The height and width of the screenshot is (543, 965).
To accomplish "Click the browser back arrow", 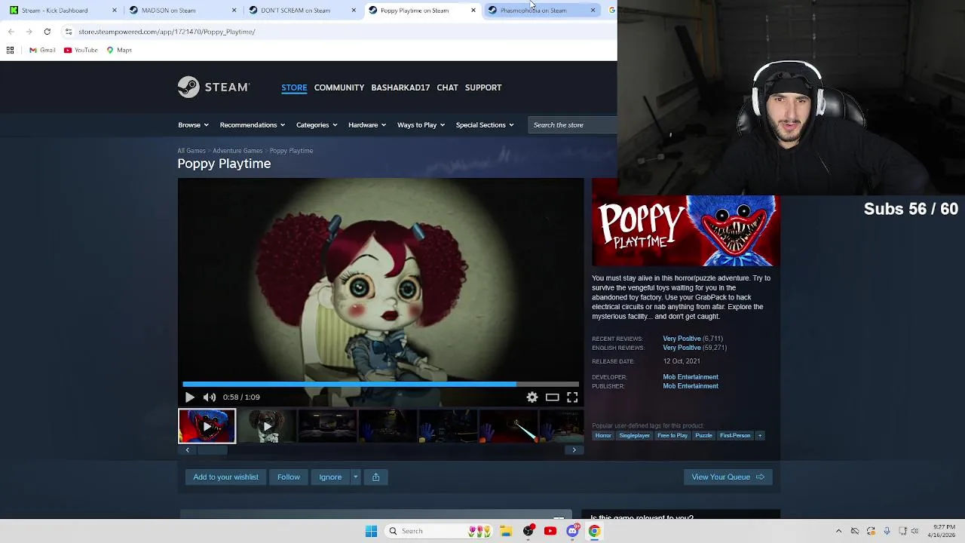I will point(11,32).
